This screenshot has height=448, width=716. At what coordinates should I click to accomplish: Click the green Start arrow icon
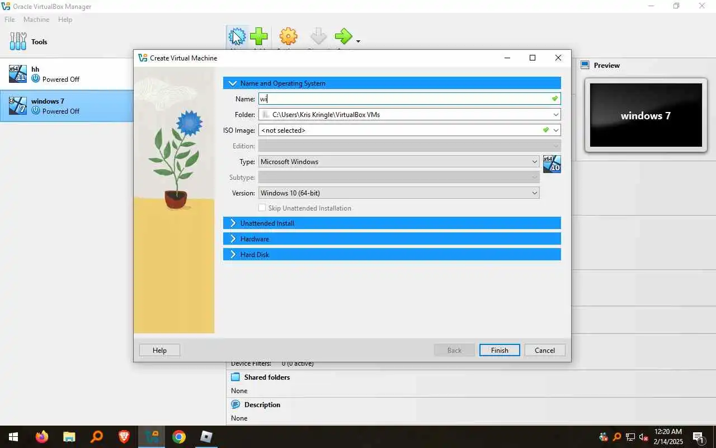pyautogui.click(x=343, y=37)
